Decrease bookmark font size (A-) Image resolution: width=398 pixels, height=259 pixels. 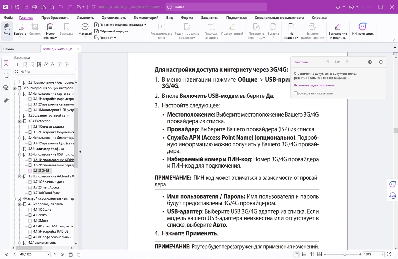point(53,64)
